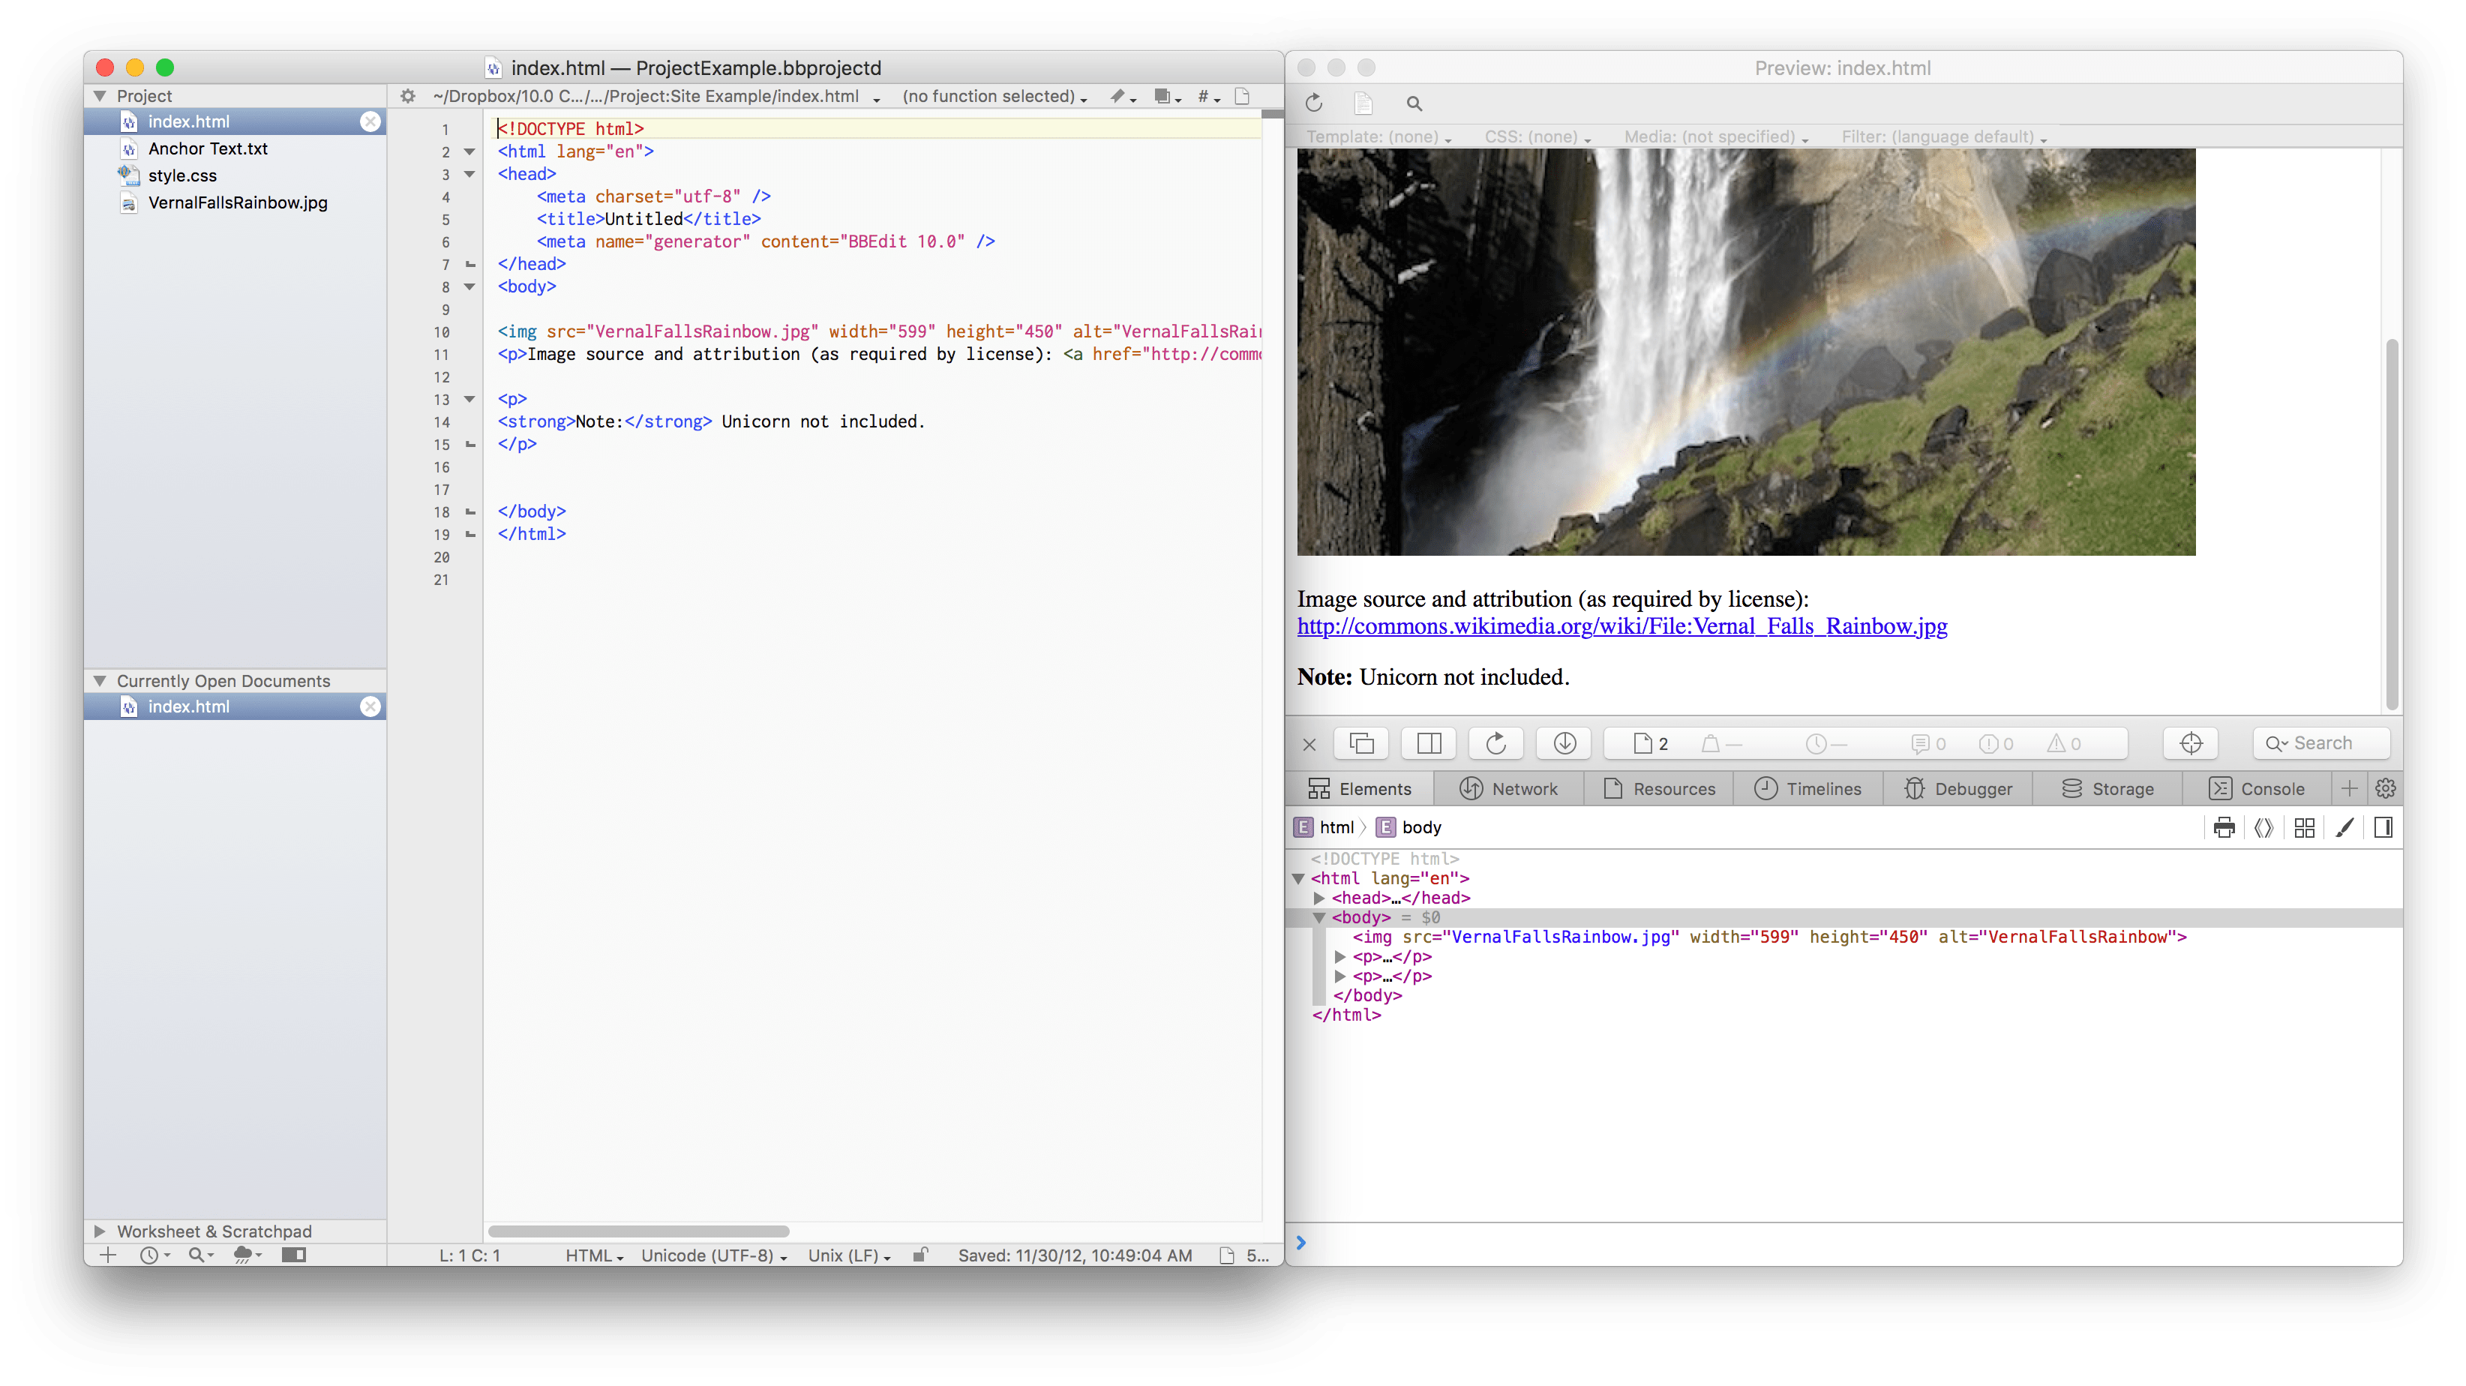
Task: Open the HTML language popup in the status bar
Action: [593, 1255]
